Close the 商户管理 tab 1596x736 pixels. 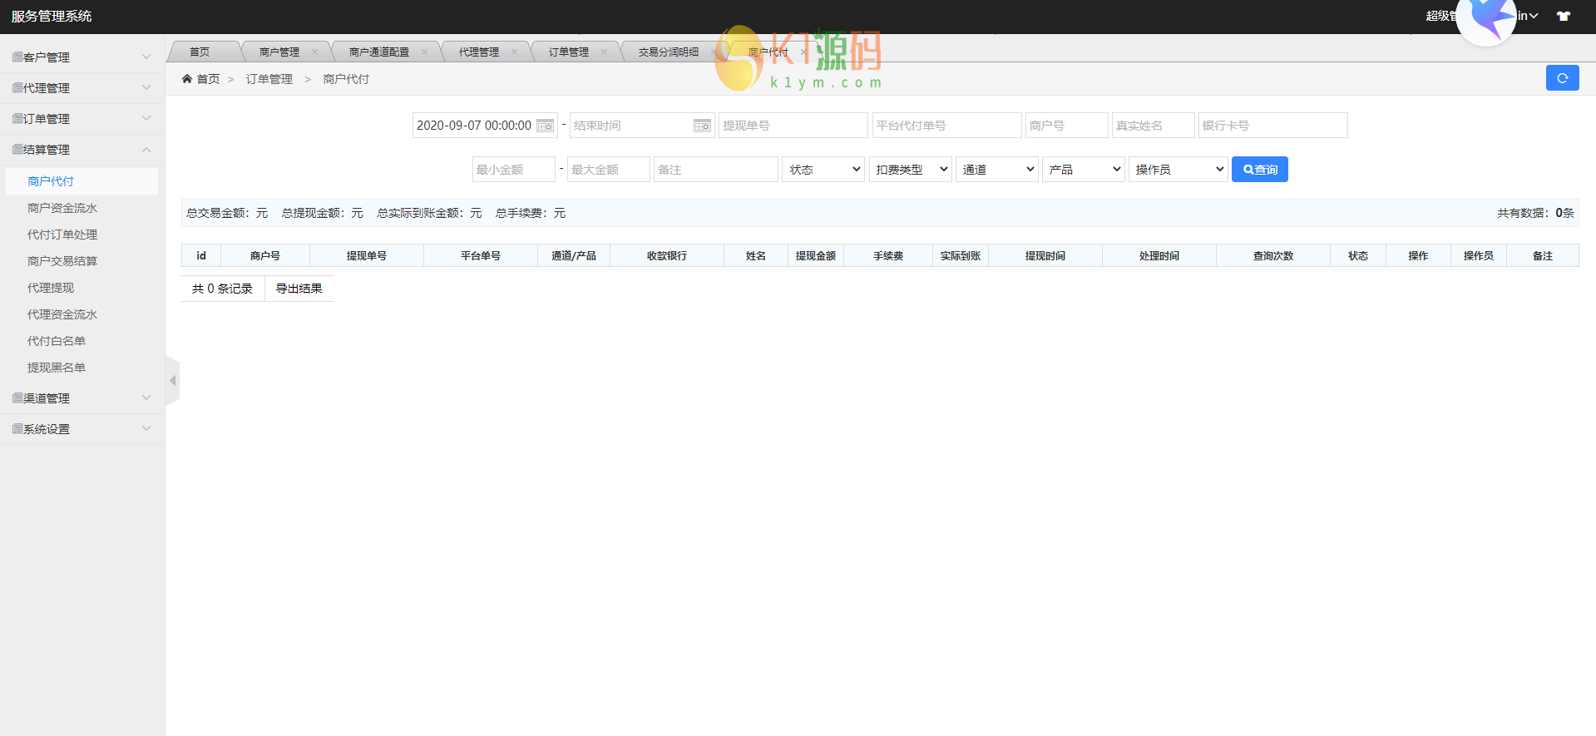pyautogui.click(x=314, y=52)
